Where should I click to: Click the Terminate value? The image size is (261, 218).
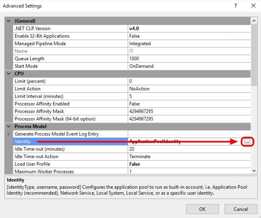click(189, 157)
